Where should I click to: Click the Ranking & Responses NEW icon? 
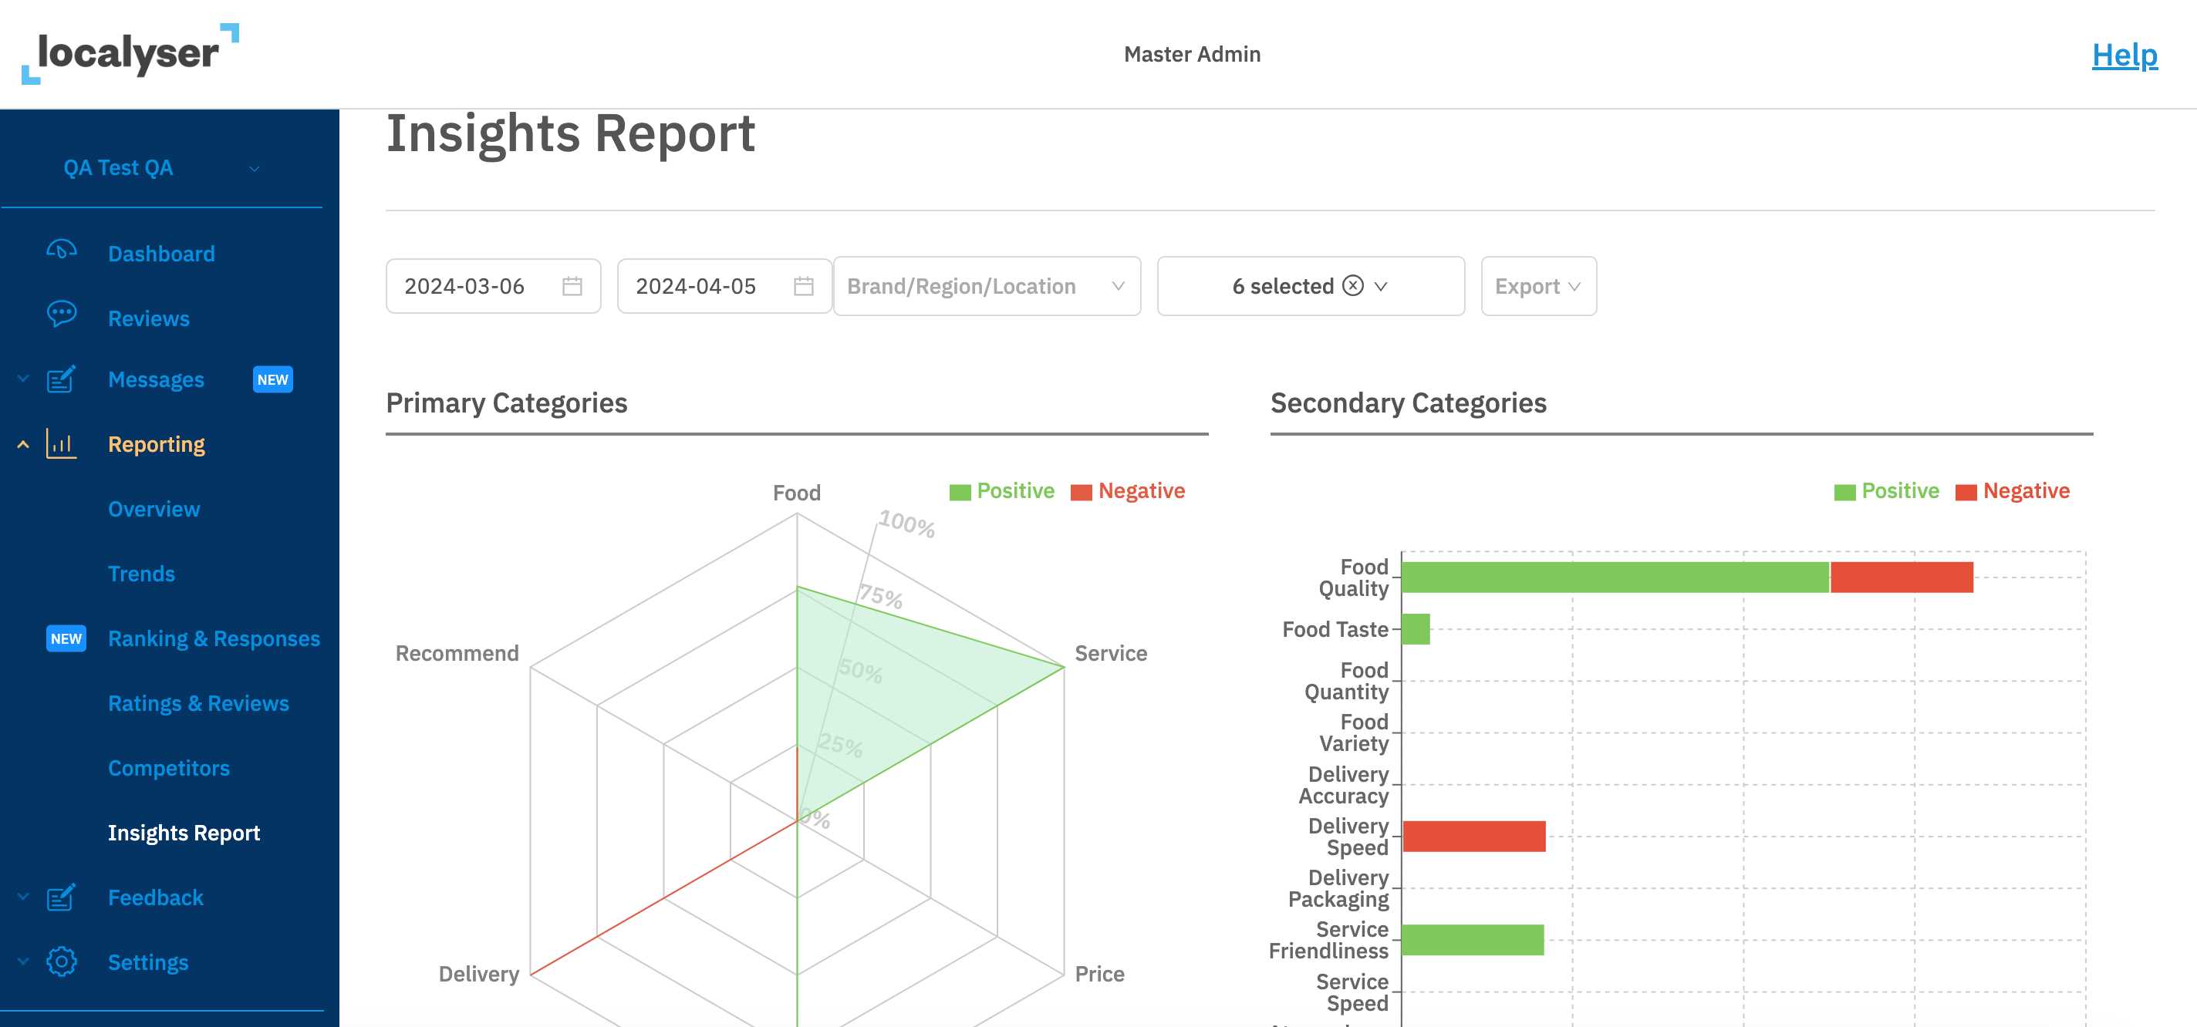pyautogui.click(x=65, y=638)
